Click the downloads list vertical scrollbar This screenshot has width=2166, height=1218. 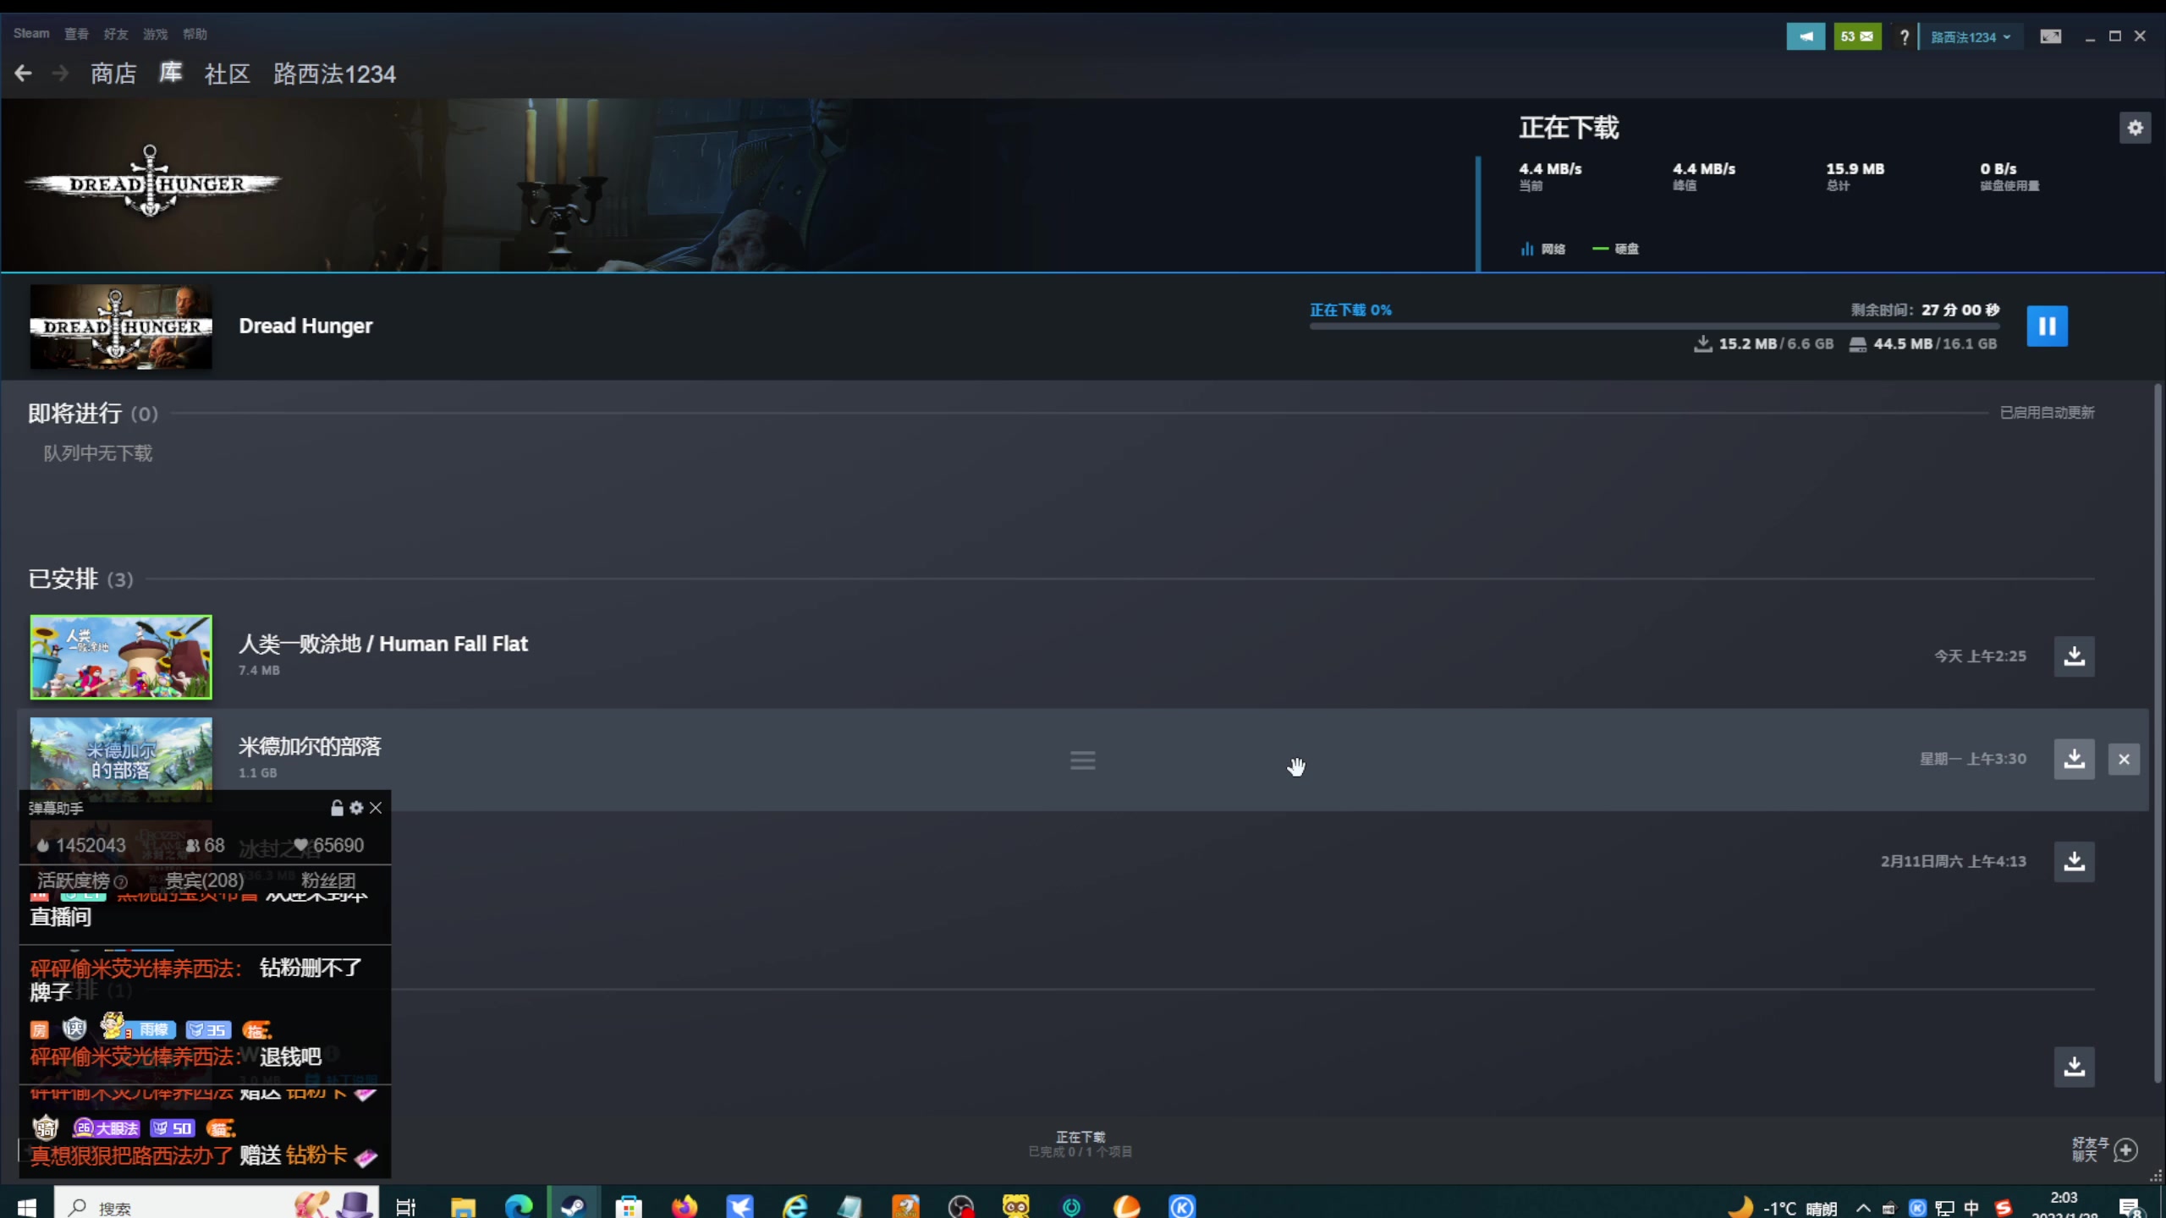(x=2157, y=732)
